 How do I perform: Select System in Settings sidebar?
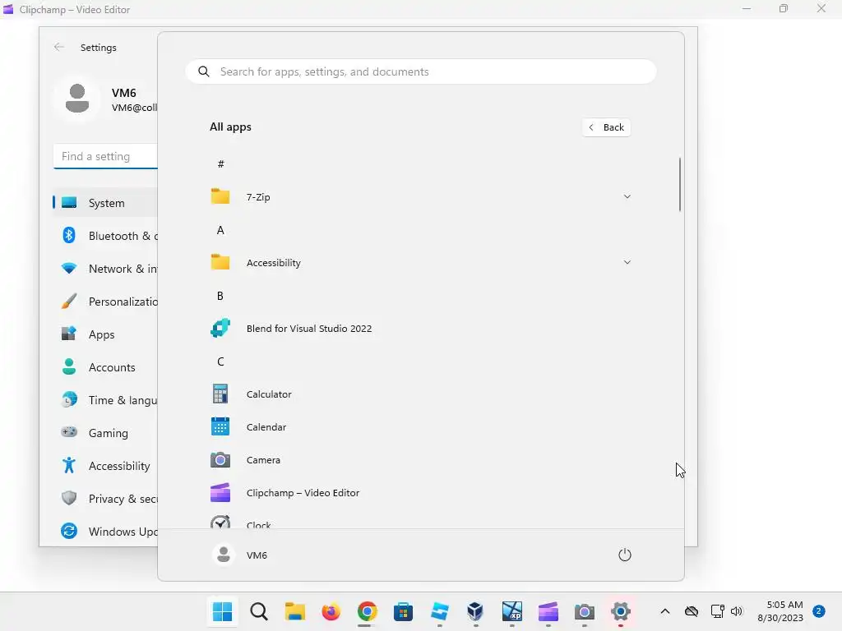(x=105, y=203)
